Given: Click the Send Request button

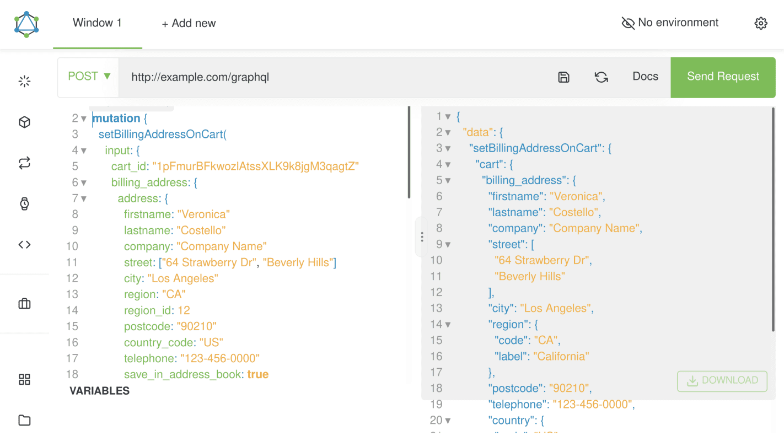Looking at the screenshot, I should (723, 77).
